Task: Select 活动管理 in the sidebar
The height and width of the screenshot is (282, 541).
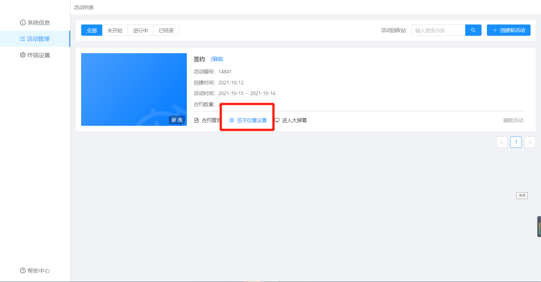Action: (35, 39)
